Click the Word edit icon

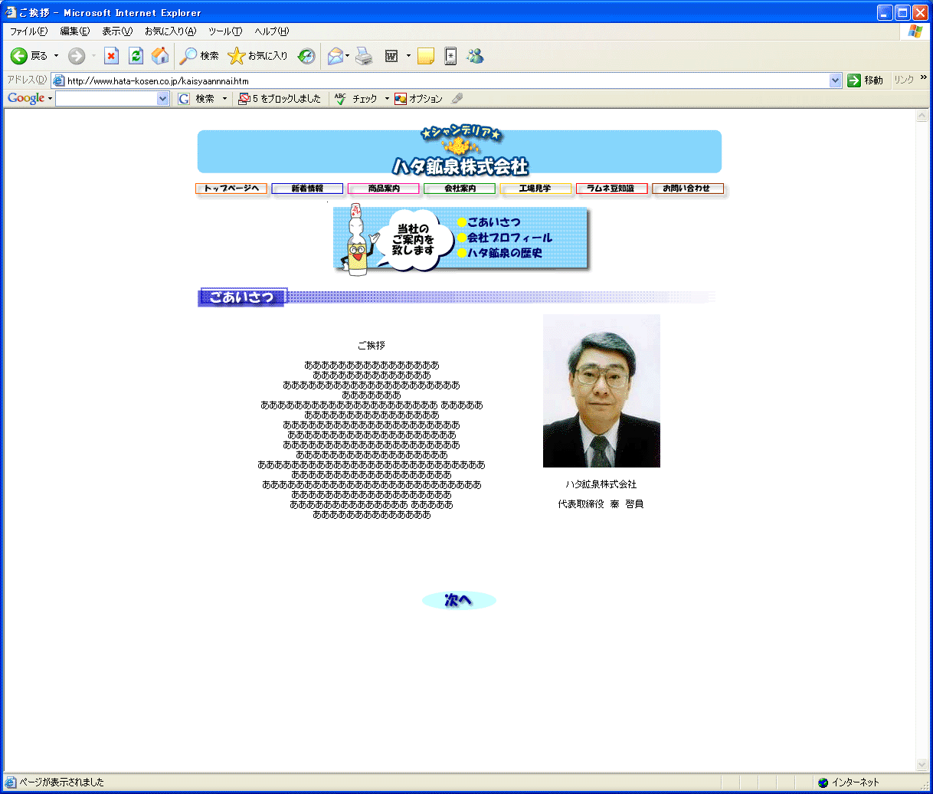pos(391,56)
